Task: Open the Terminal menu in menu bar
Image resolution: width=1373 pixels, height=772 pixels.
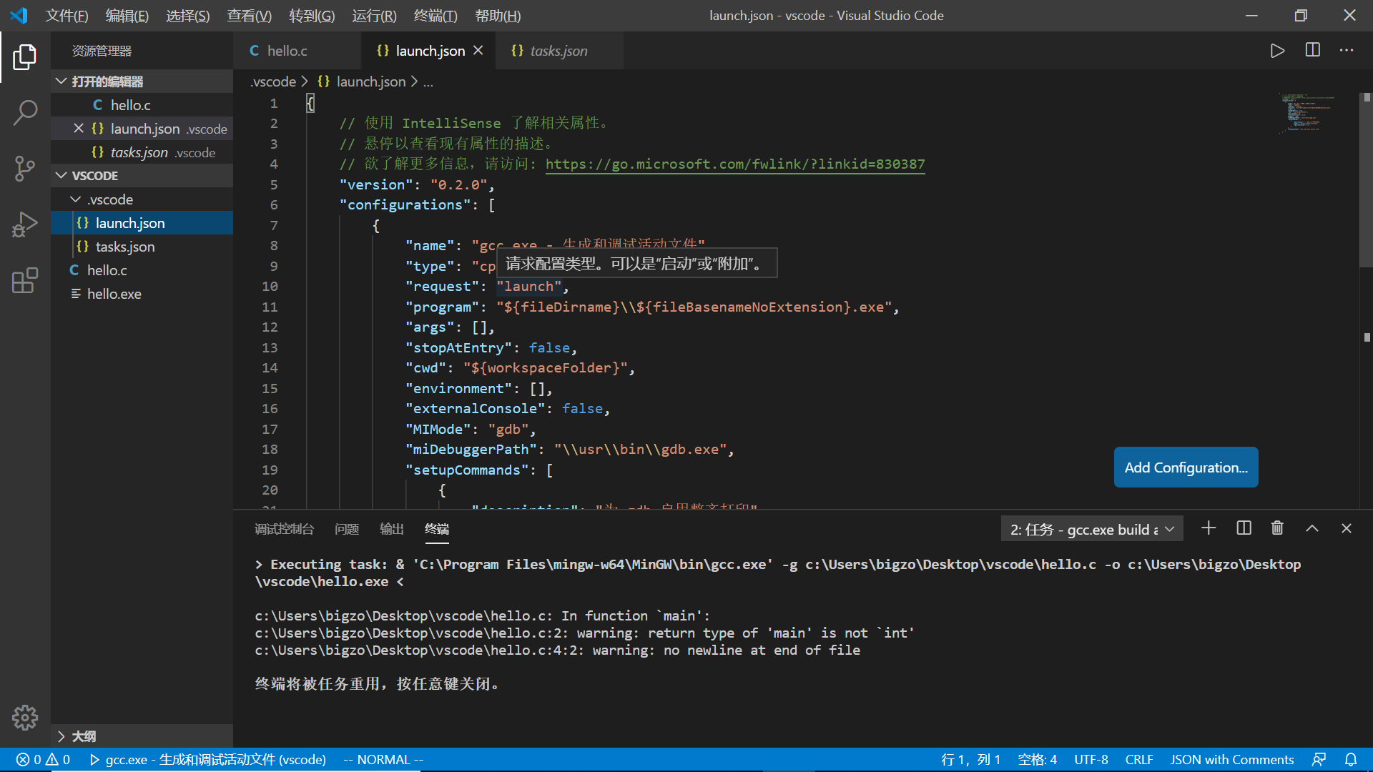Action: click(435, 16)
